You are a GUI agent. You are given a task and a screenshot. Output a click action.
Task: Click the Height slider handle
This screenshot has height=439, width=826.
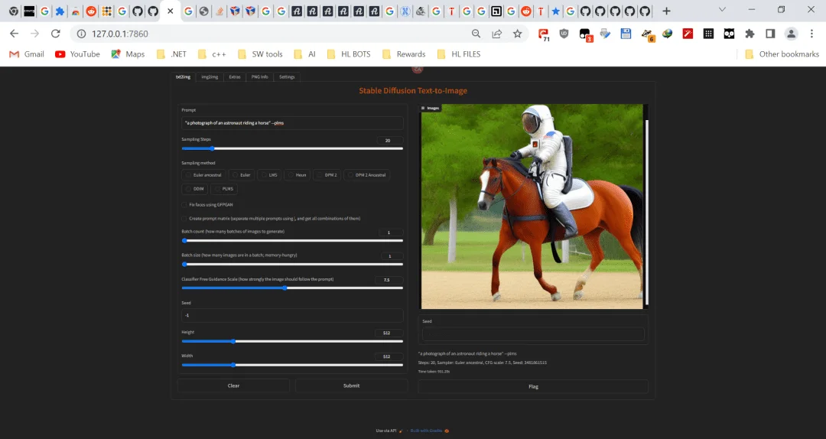tap(233, 342)
